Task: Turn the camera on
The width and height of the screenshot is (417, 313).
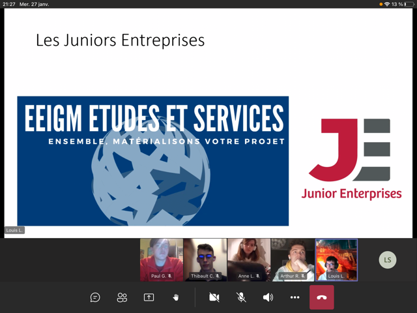Action: (x=214, y=297)
